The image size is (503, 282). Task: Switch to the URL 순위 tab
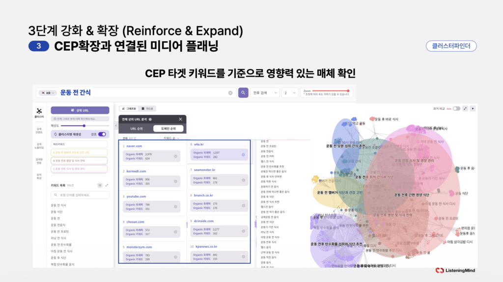pyautogui.click(x=136, y=129)
